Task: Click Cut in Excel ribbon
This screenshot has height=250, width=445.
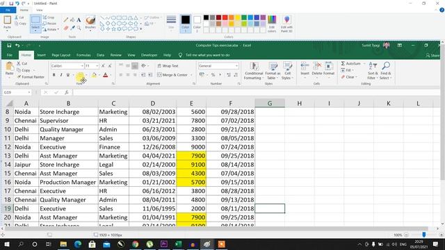Action: [x=22, y=63]
